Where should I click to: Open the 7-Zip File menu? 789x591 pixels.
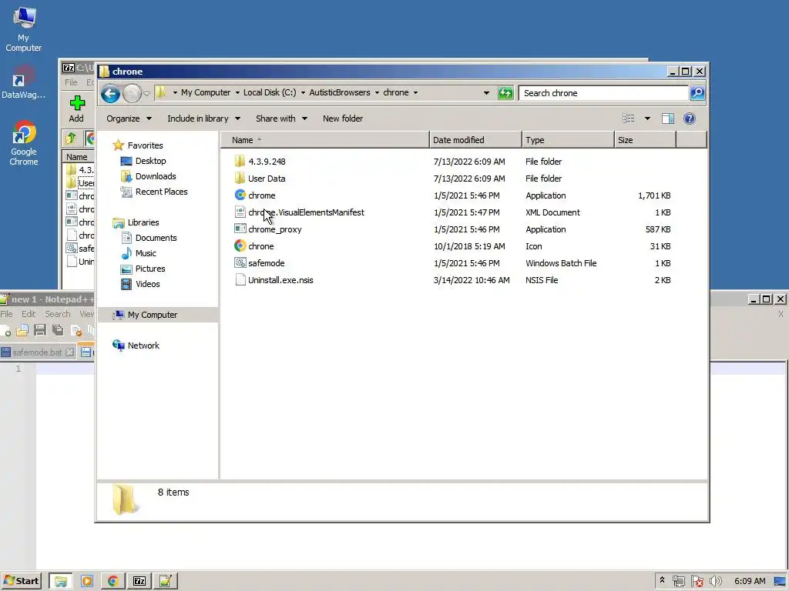pyautogui.click(x=71, y=82)
